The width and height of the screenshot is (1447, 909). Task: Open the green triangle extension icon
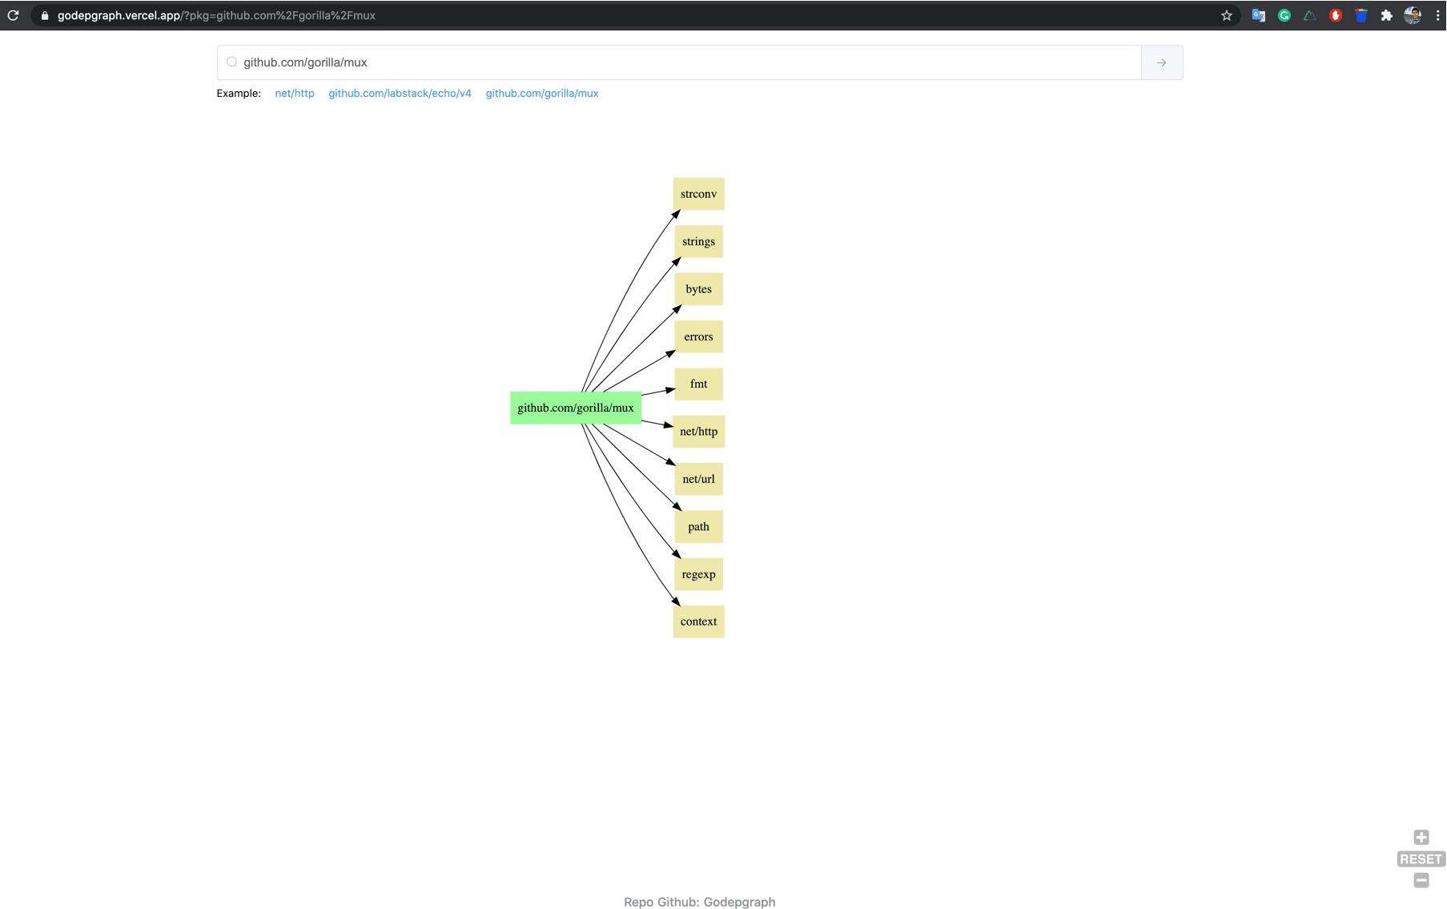coord(1309,15)
